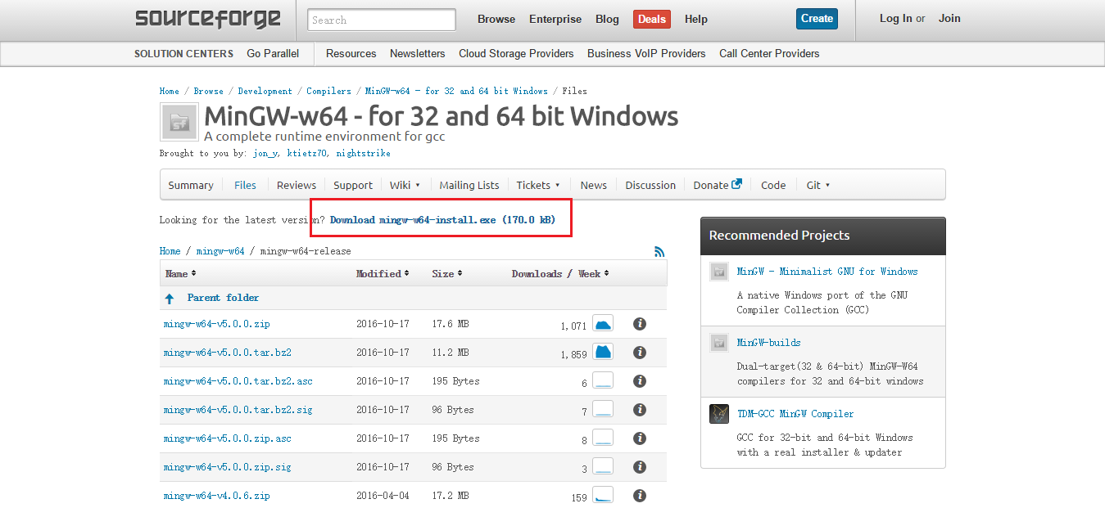Click the MinGW recommended project icon
The height and width of the screenshot is (508, 1105).
pyautogui.click(x=719, y=272)
